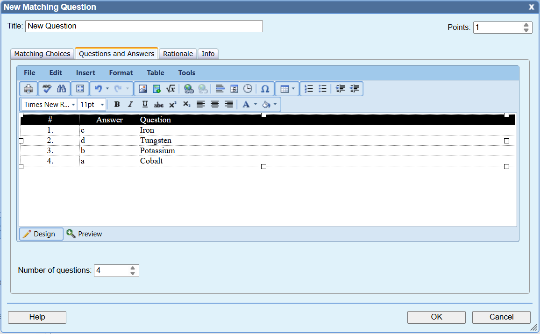Viewport: 540px width, 334px height.
Task: Toggle bold formatting
Action: tap(117, 104)
